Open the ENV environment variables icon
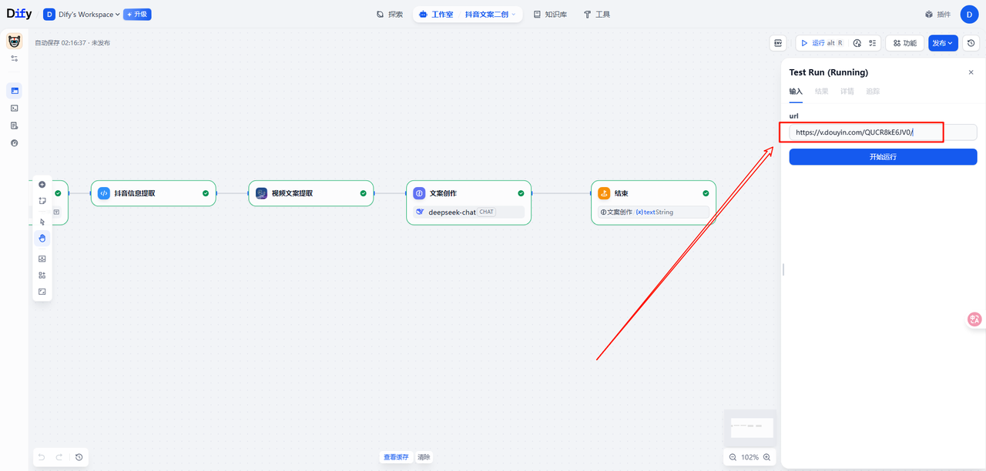This screenshot has height=471, width=986. point(778,43)
